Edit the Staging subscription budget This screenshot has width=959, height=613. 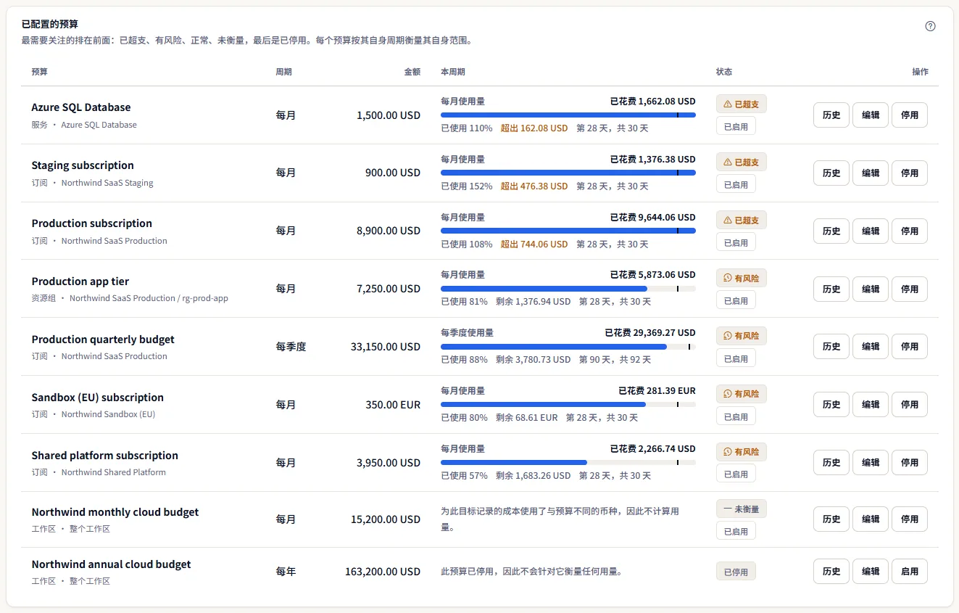point(871,173)
